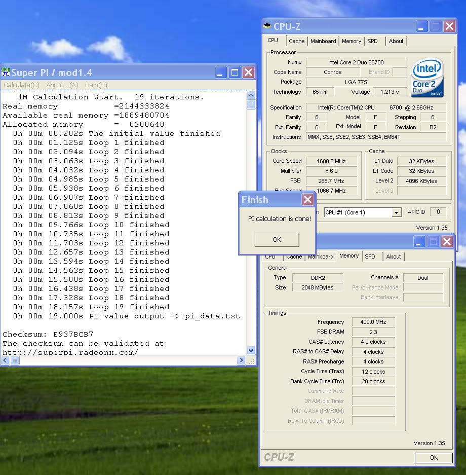Minimize the Super PI window
This screenshot has width=466, height=475.
click(221, 72)
